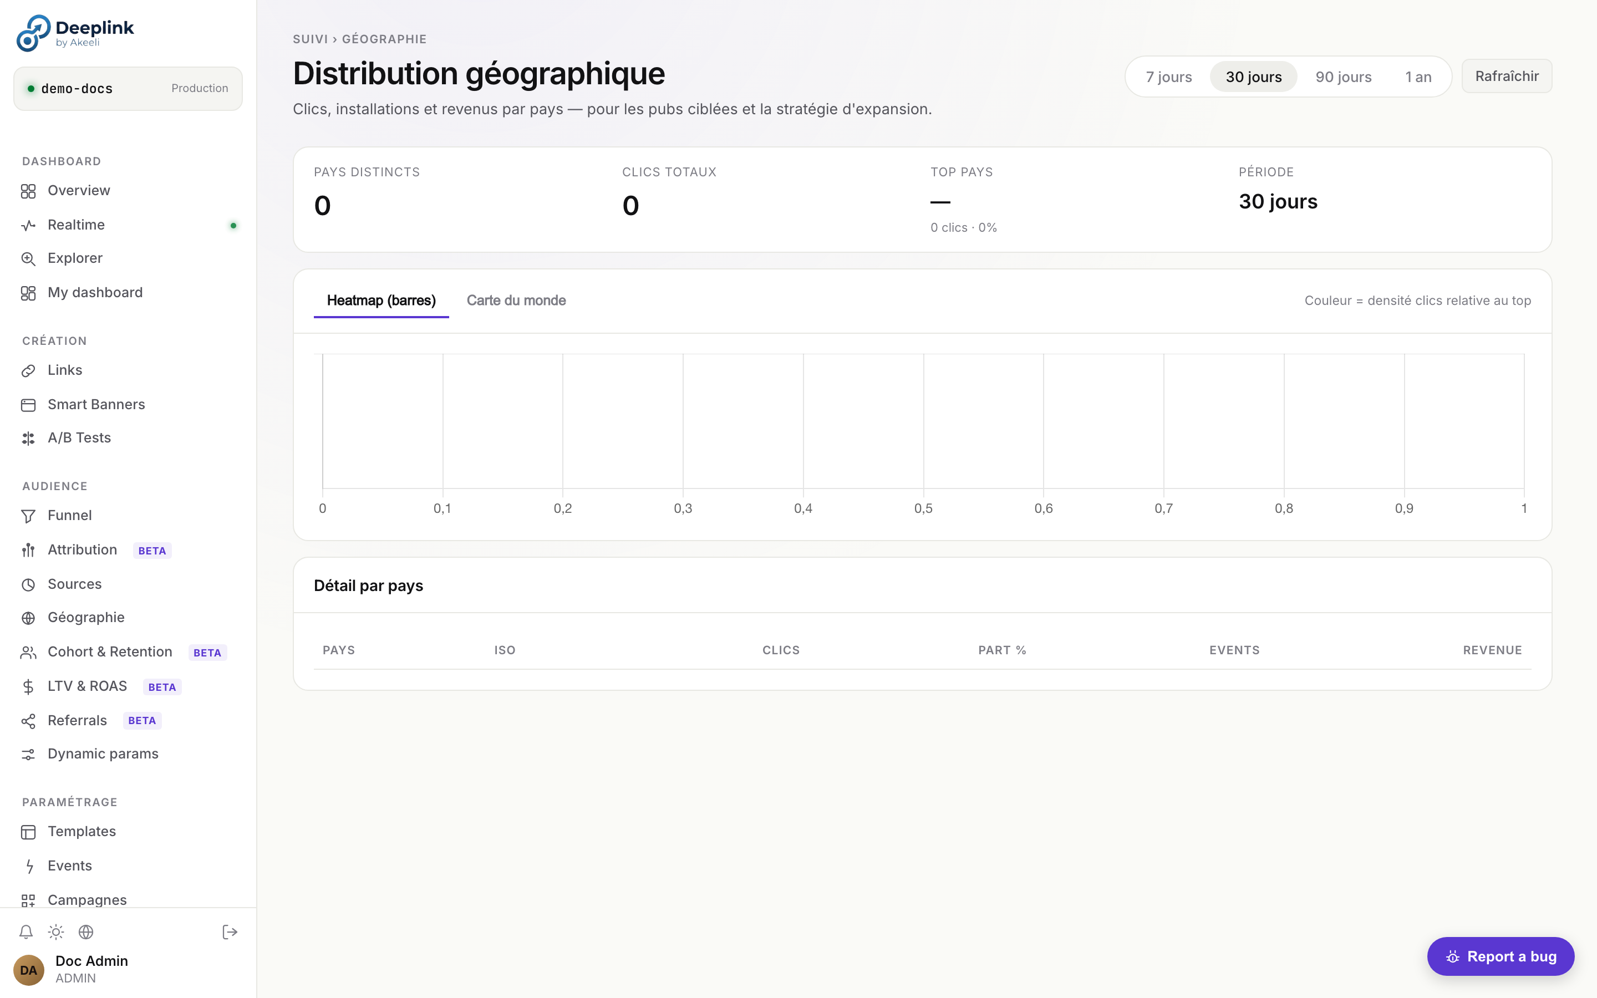Click the PART % column header
The image size is (1597, 998).
1002,650
